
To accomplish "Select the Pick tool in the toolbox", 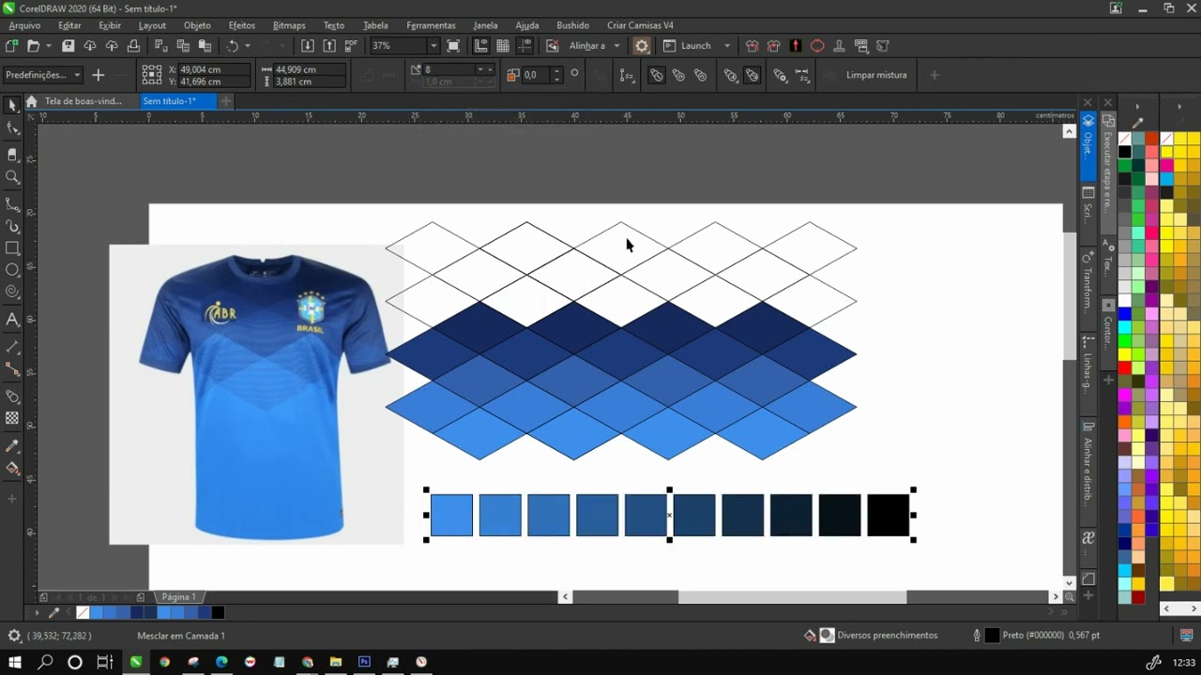I will pyautogui.click(x=12, y=106).
